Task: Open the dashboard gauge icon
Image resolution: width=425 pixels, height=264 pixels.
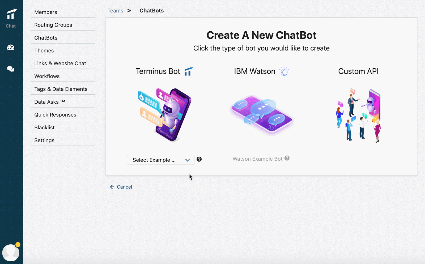Action: pos(11,48)
